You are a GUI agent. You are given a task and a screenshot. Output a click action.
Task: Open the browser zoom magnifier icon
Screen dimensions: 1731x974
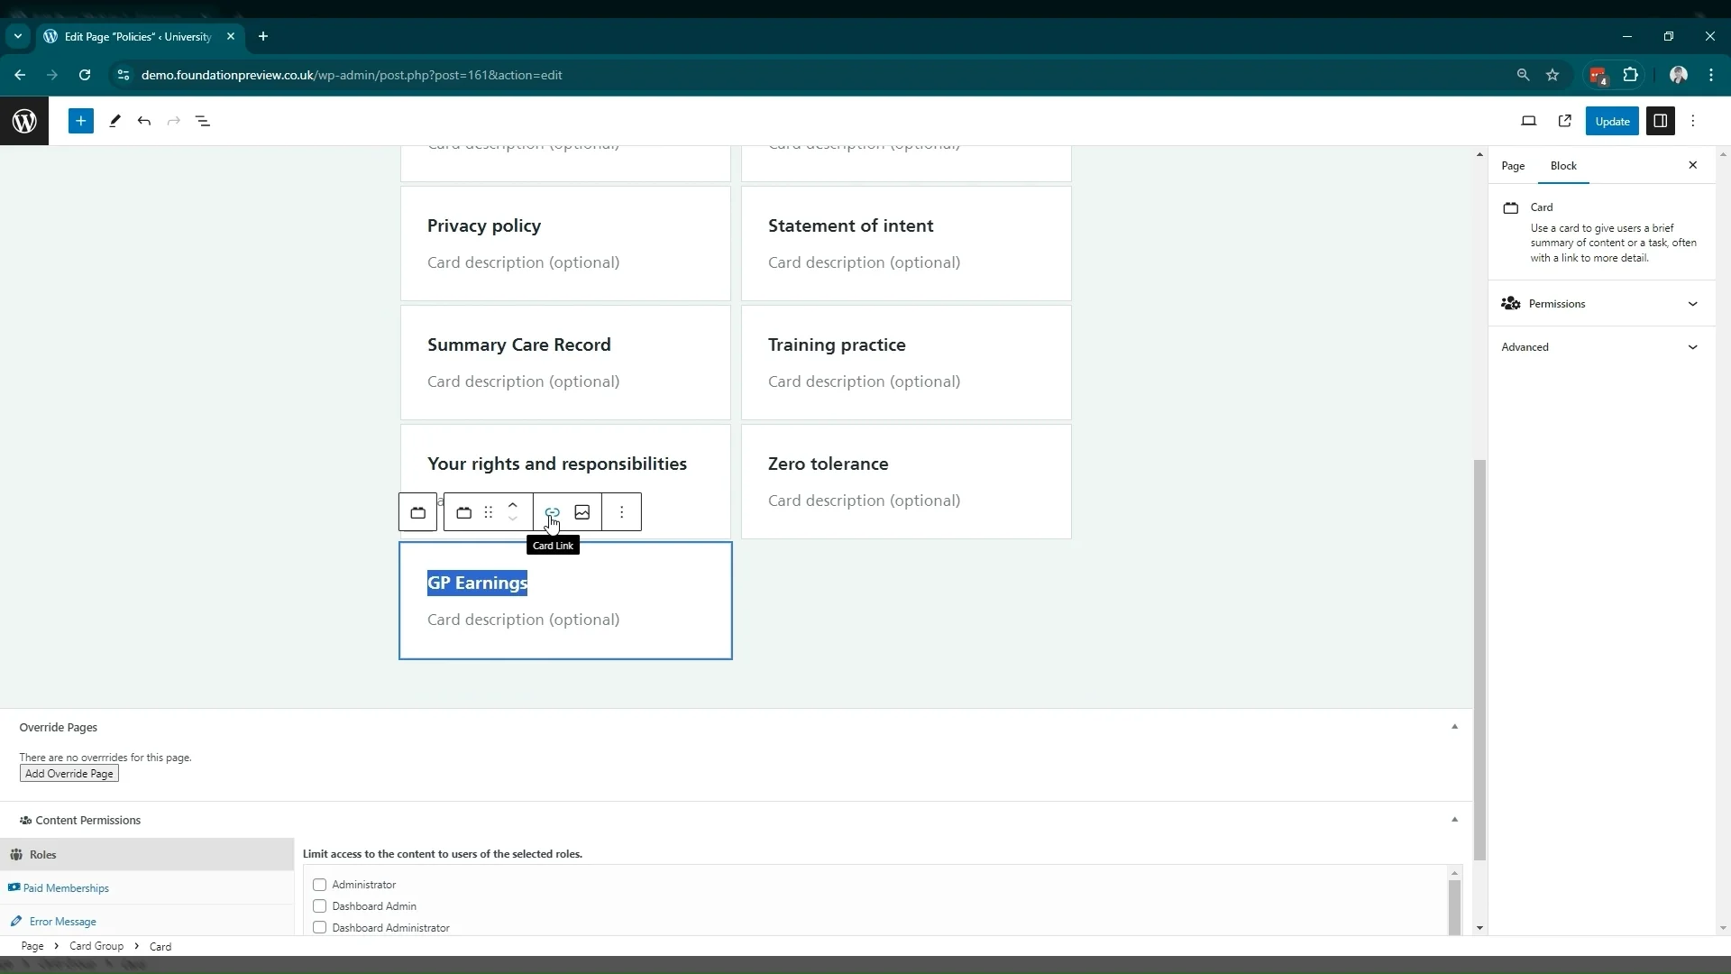pos(1523,75)
